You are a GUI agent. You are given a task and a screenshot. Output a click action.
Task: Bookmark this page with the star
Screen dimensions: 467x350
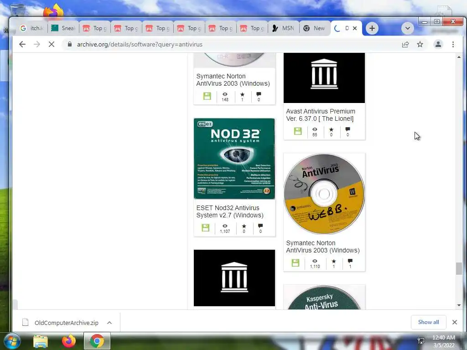(420, 44)
